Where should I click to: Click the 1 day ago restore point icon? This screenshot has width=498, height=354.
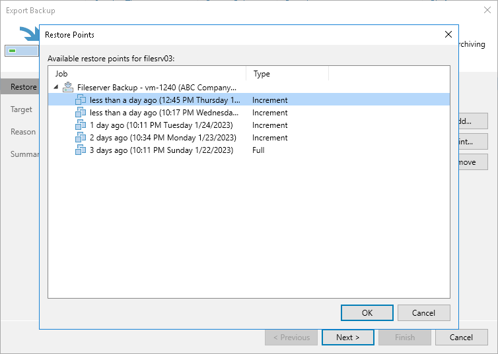(81, 125)
